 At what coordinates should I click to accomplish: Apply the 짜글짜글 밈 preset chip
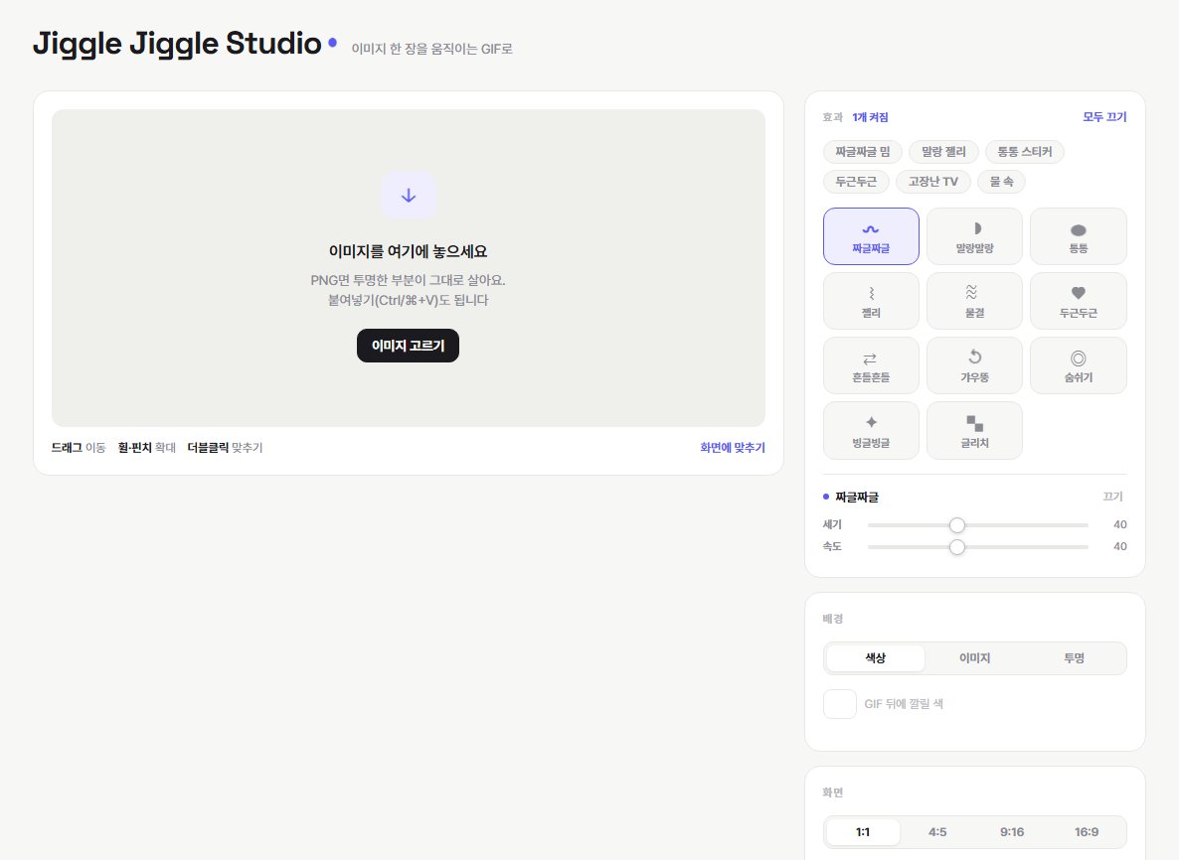[x=863, y=152]
